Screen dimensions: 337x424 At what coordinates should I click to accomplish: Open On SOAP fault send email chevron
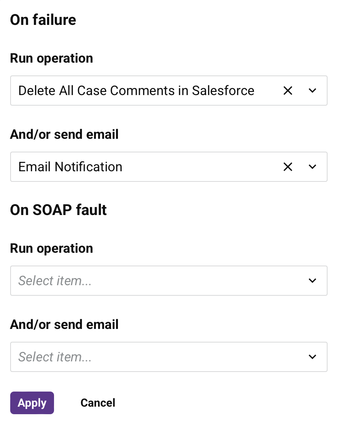pos(312,357)
